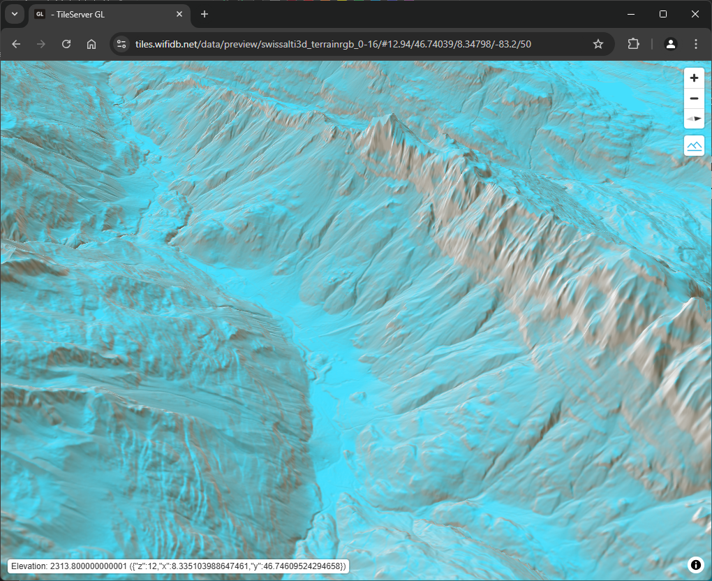Show map attribution info
Image resolution: width=712 pixels, height=581 pixels.
click(x=696, y=565)
